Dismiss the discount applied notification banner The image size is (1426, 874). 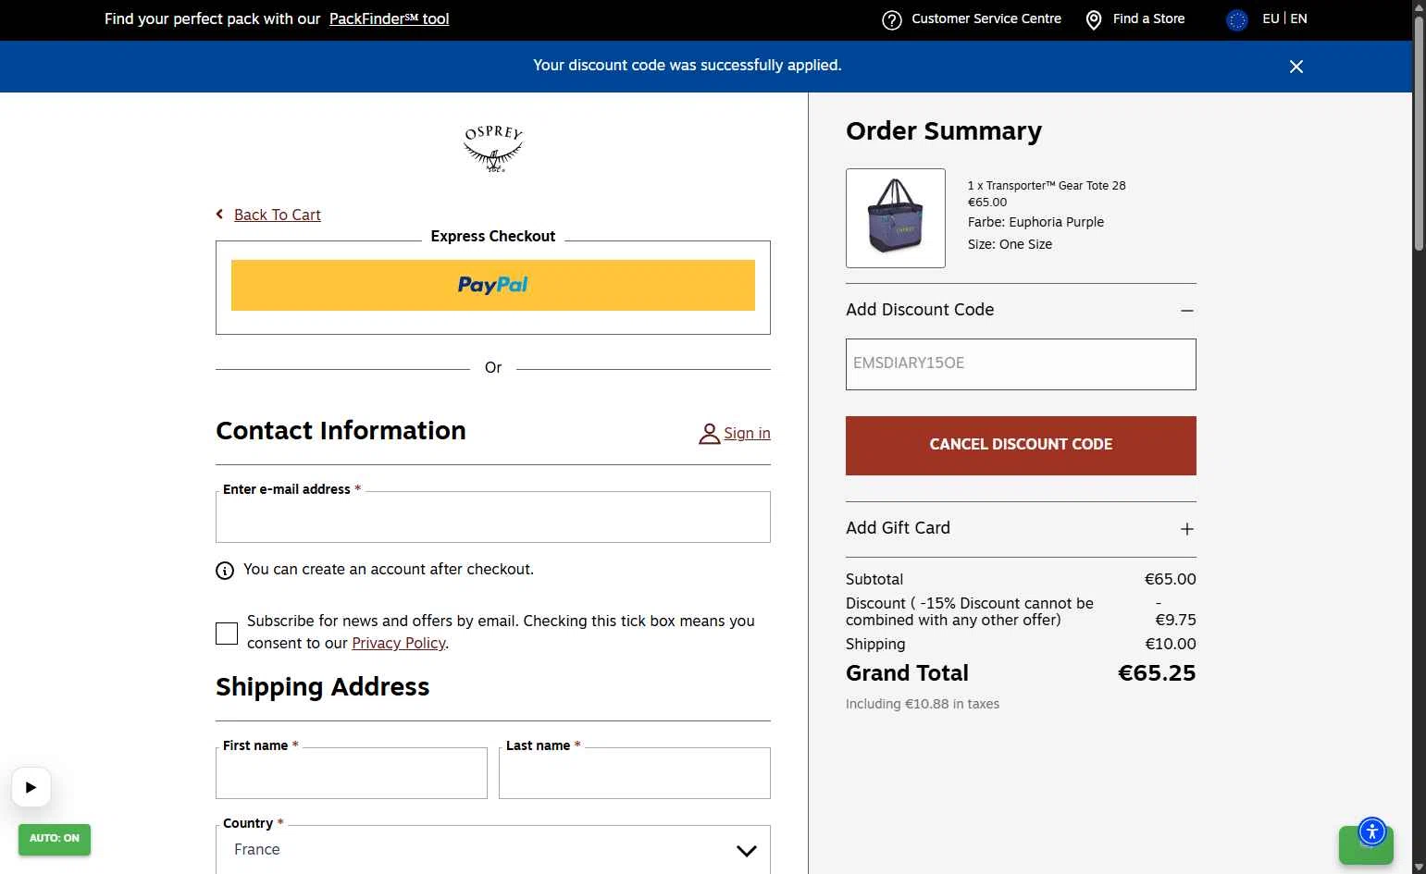pyautogui.click(x=1296, y=67)
